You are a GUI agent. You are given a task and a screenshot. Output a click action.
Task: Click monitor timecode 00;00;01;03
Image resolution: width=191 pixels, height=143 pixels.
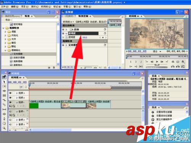point(137,51)
